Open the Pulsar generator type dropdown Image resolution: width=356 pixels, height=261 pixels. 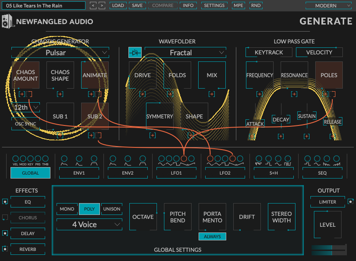[61, 53]
